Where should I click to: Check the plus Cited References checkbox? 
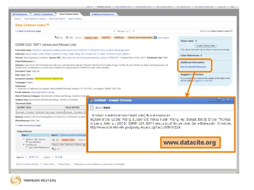point(27,147)
